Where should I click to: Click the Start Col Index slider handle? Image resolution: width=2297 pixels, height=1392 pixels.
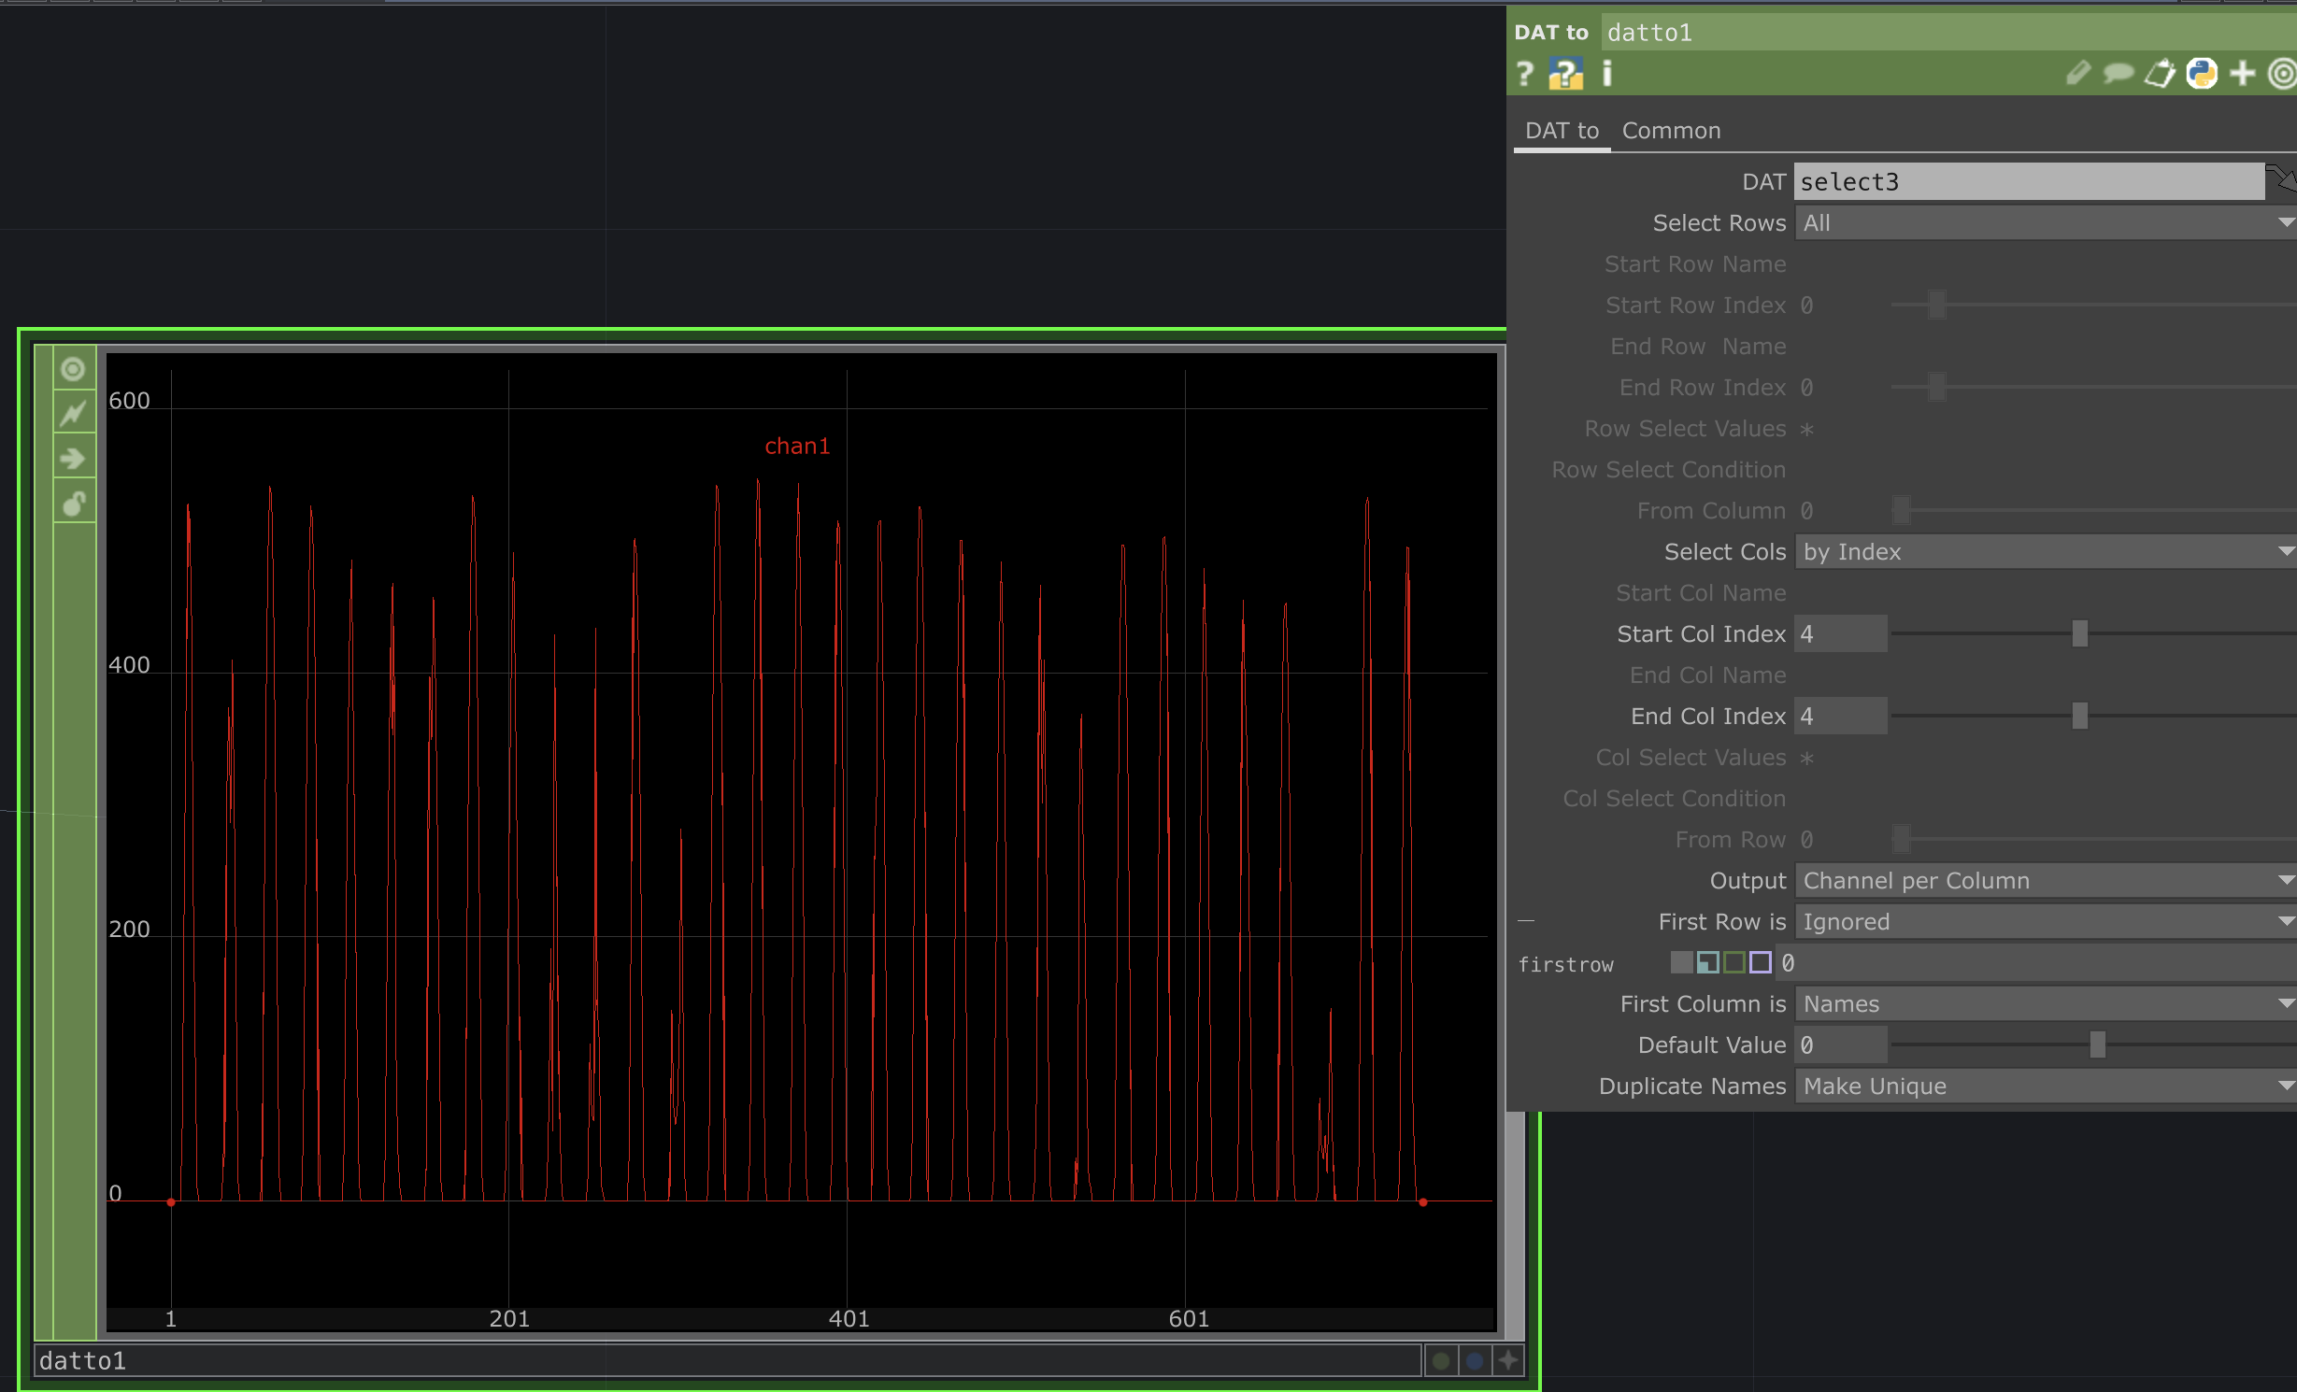[x=2079, y=634]
